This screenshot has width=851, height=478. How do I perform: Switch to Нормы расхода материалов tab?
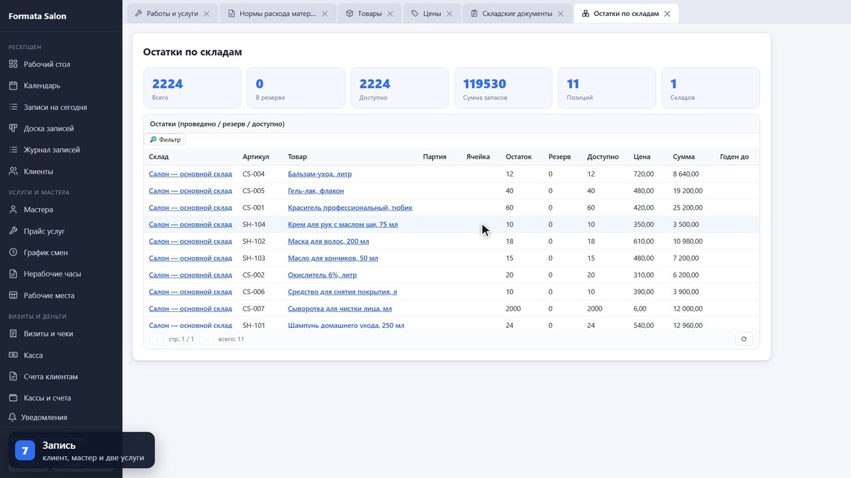[278, 13]
